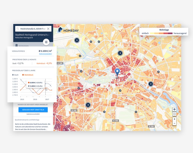Zoom out with the minus button
This screenshot has width=193, height=153.
tap(174, 123)
